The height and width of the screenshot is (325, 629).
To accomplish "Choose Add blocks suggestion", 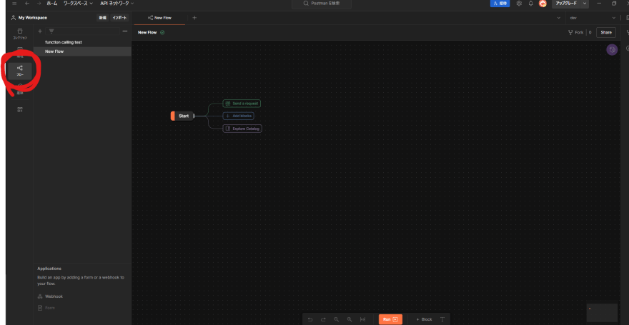I will click(x=238, y=116).
